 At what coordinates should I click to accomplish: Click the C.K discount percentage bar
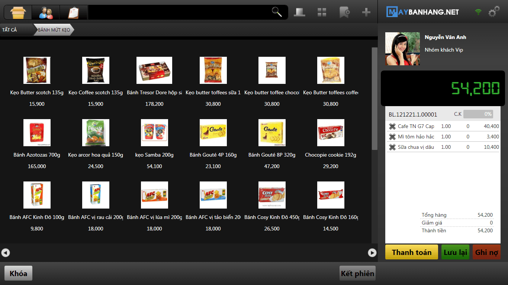click(x=478, y=114)
